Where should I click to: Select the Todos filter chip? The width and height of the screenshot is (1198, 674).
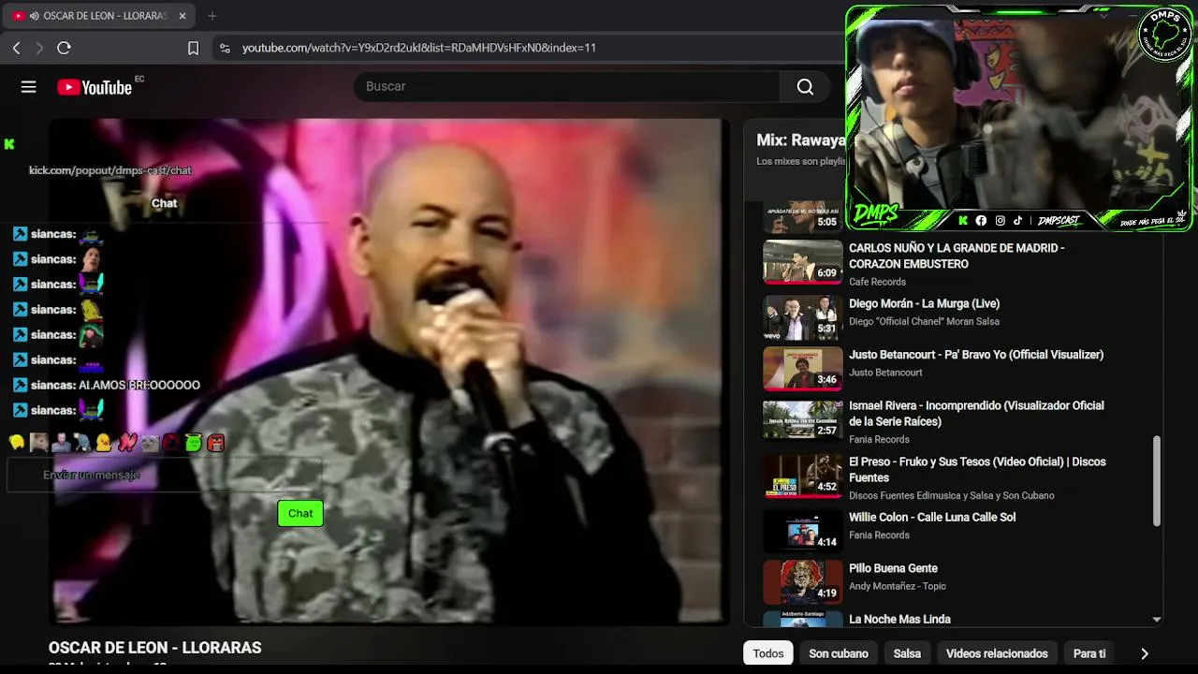coord(768,653)
